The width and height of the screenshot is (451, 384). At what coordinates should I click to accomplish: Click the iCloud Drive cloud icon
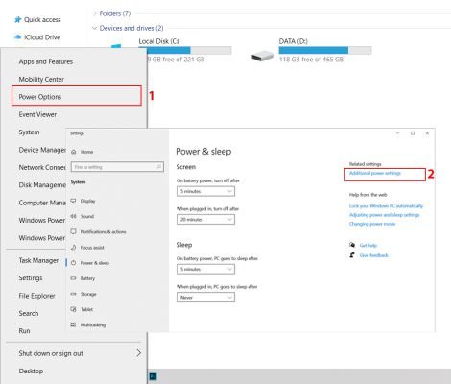tap(17, 37)
